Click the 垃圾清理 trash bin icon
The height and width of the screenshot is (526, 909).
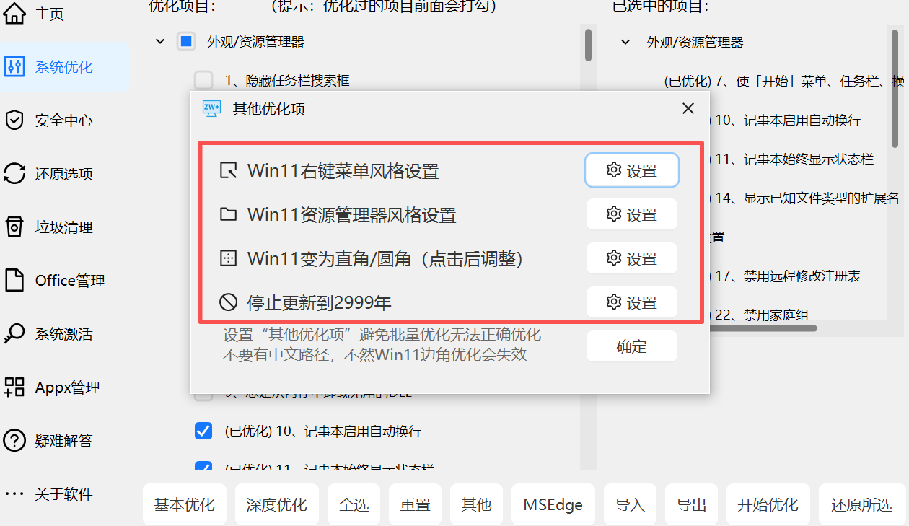14,227
